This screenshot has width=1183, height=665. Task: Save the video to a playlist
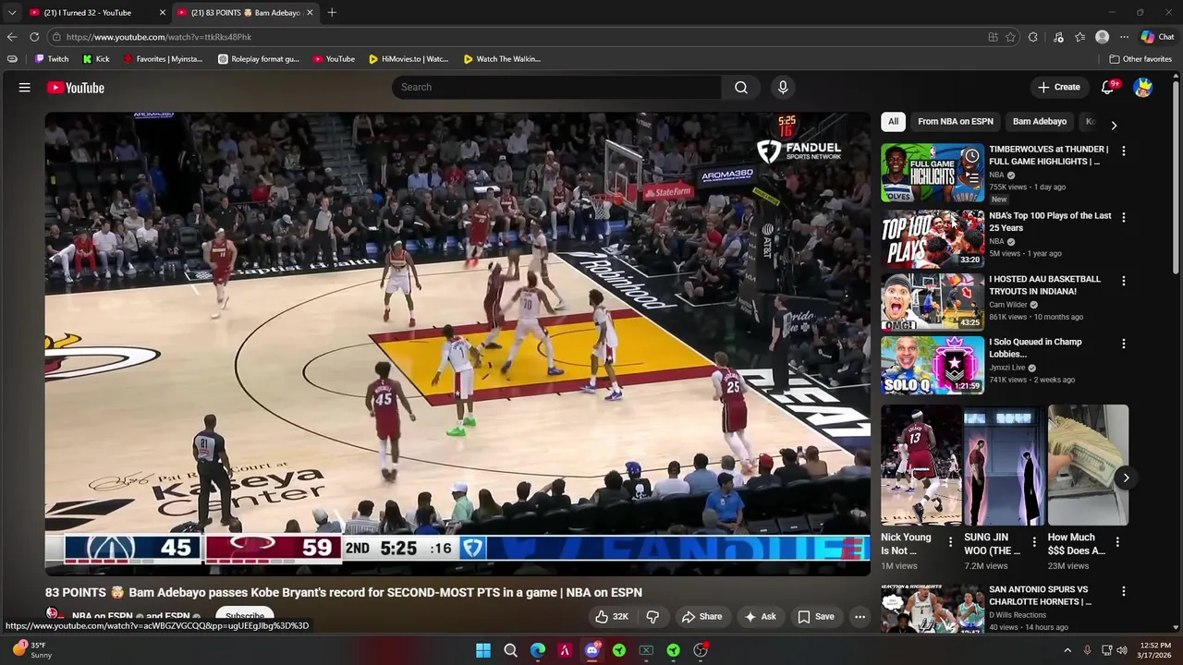[816, 616]
